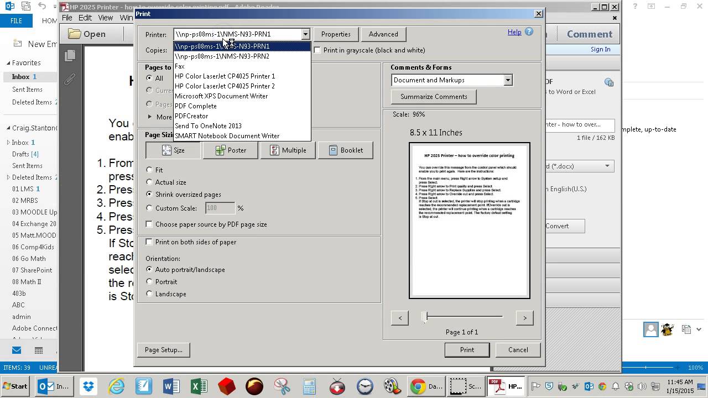Select the NMS-N93-PRN2 network printer

242,56
